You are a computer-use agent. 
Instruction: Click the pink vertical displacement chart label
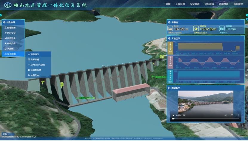tap(170, 62)
